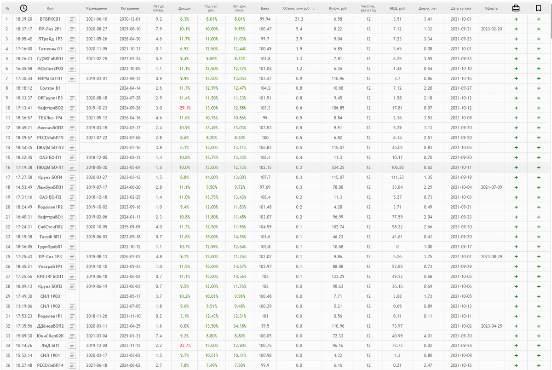The height and width of the screenshot is (370, 552).
Task: Select offer date 2021-07-09 cell
Action: [491, 187]
